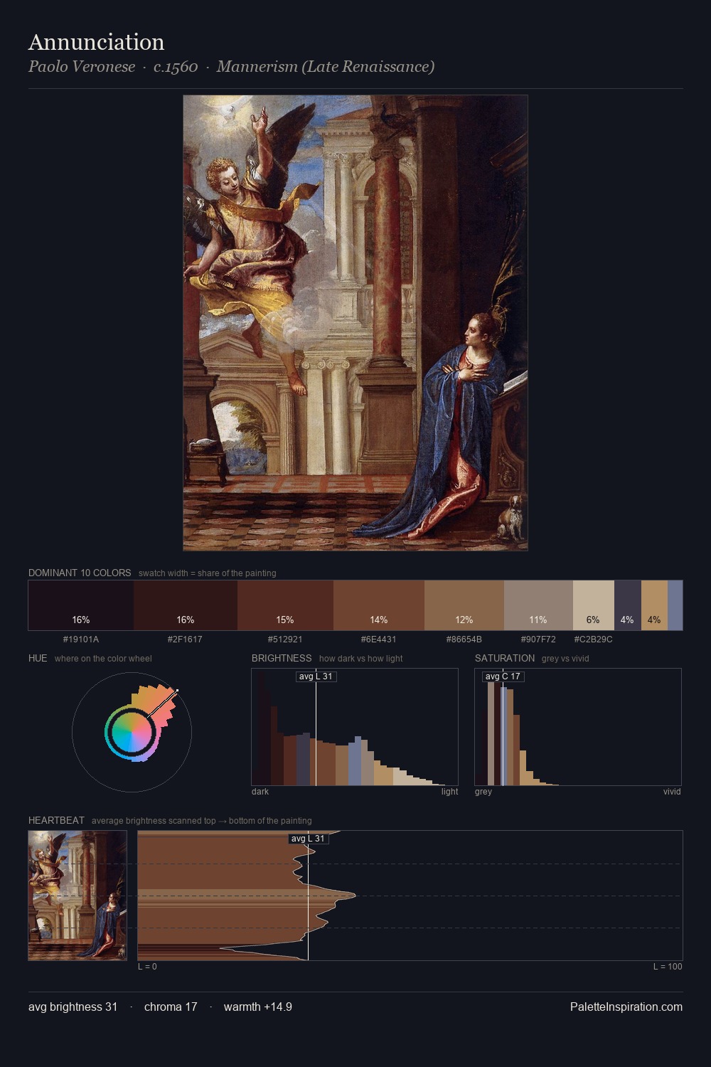Click the '#6E4431' hex label
This screenshot has height=1067, width=711.
pyautogui.click(x=379, y=639)
